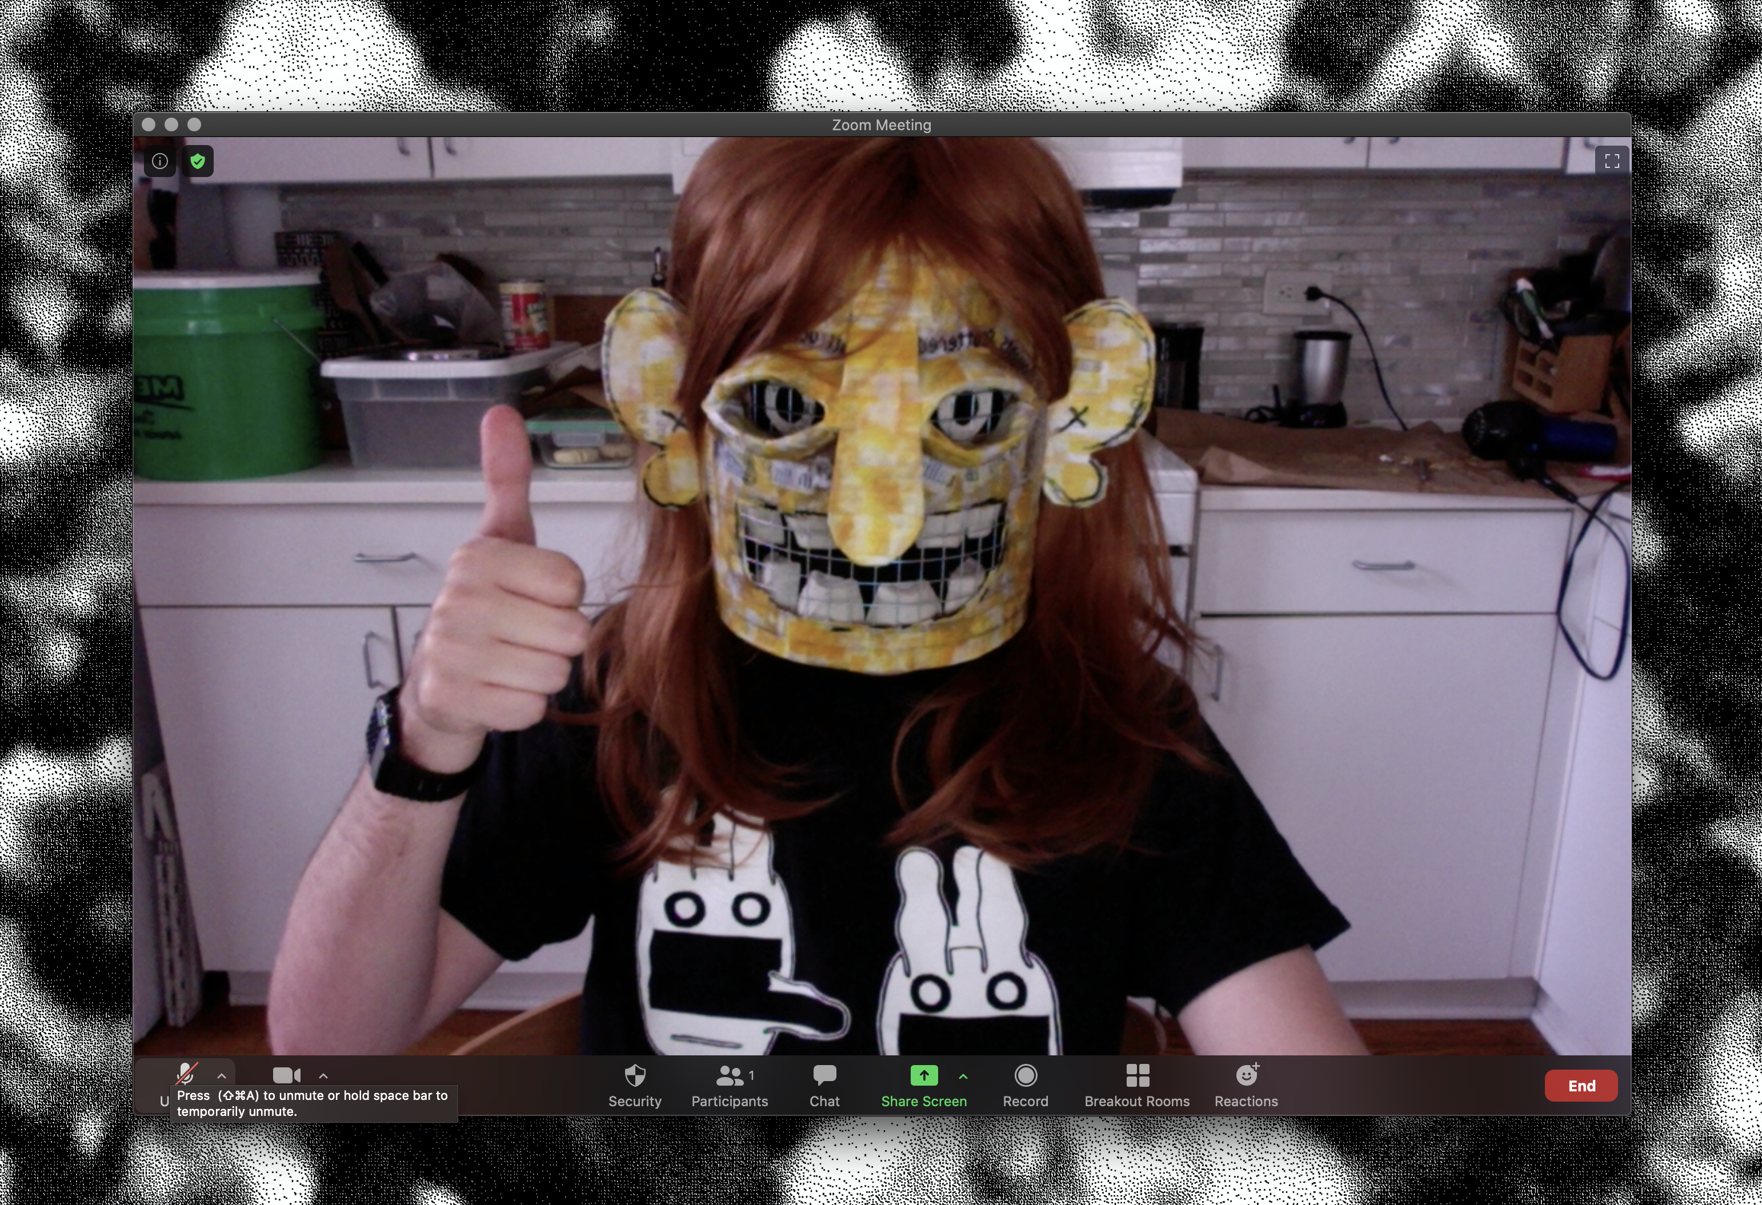This screenshot has height=1205, width=1762.
Task: Click the green encryption shield icon
Action: [x=198, y=162]
